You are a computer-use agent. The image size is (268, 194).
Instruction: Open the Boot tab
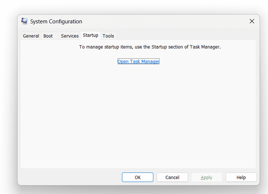pos(48,36)
